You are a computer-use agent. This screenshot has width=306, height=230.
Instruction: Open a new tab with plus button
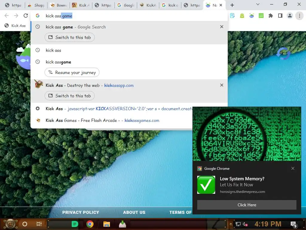232,5
